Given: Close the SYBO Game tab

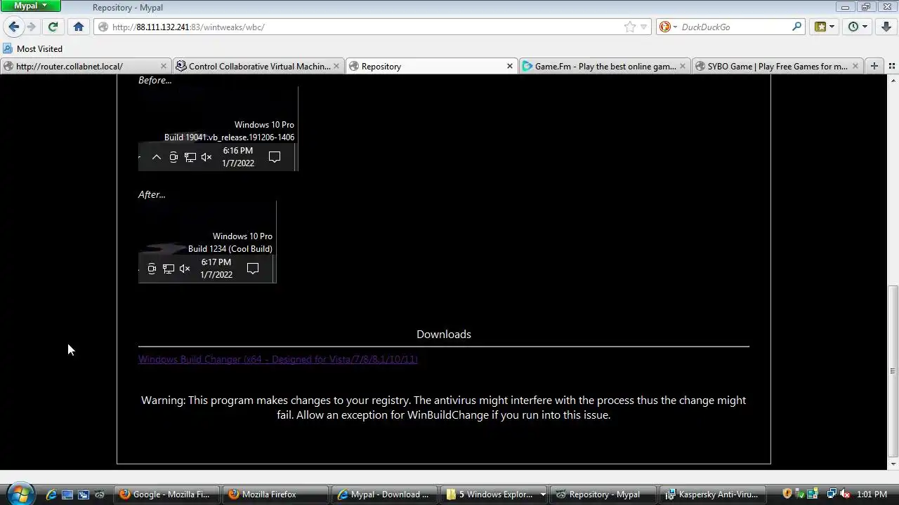Looking at the screenshot, I should (855, 66).
